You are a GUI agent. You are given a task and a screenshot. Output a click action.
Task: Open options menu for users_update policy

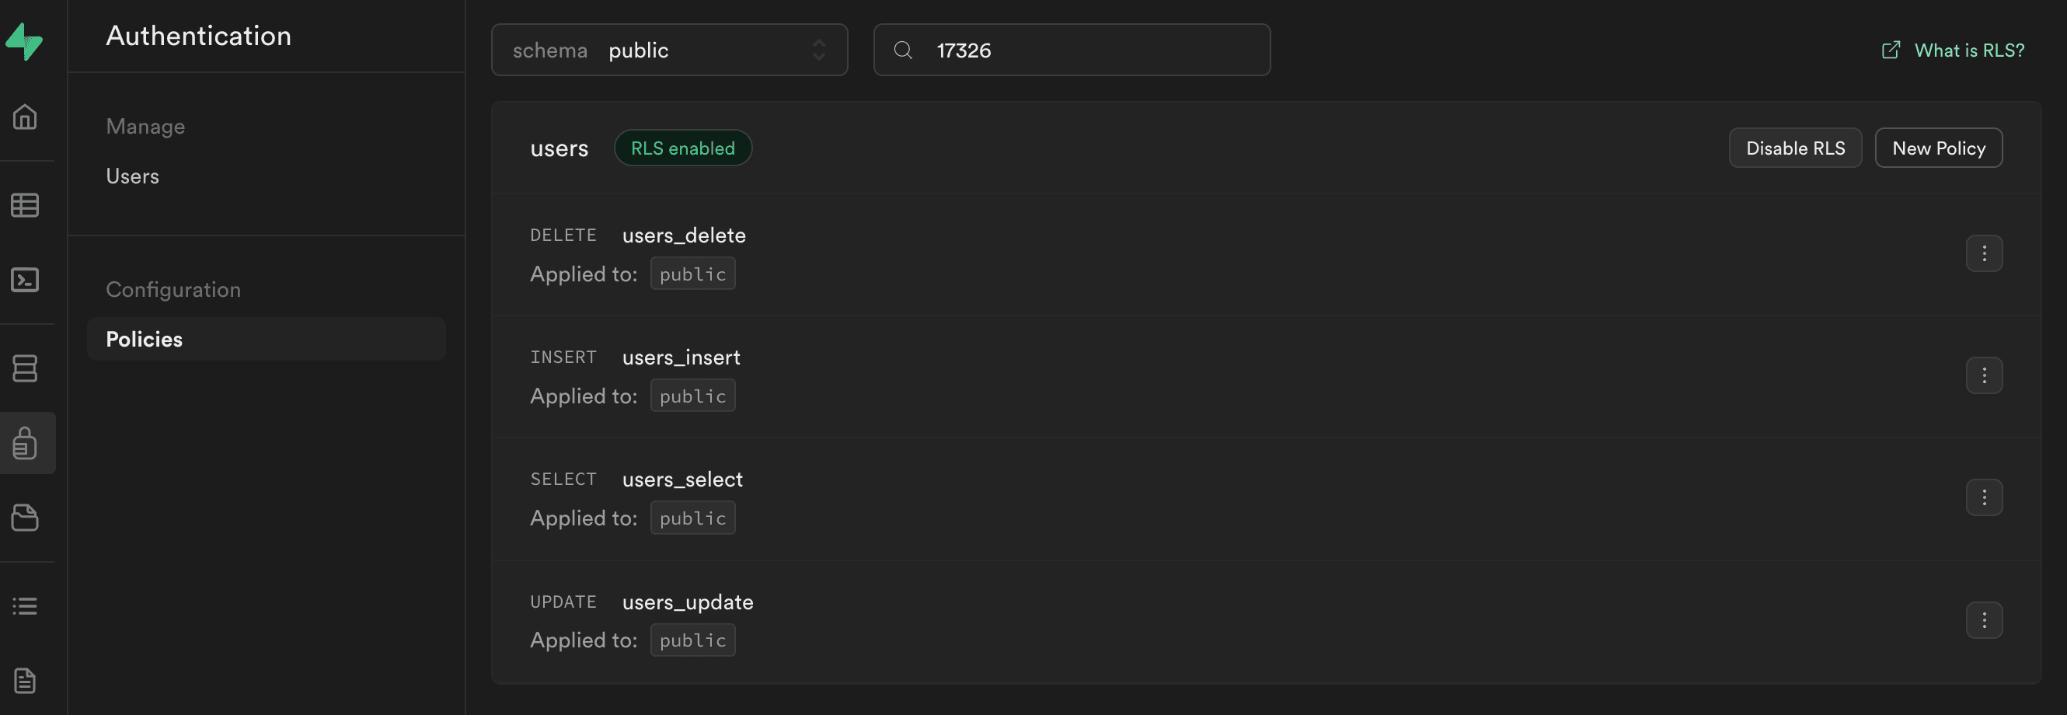click(1984, 620)
